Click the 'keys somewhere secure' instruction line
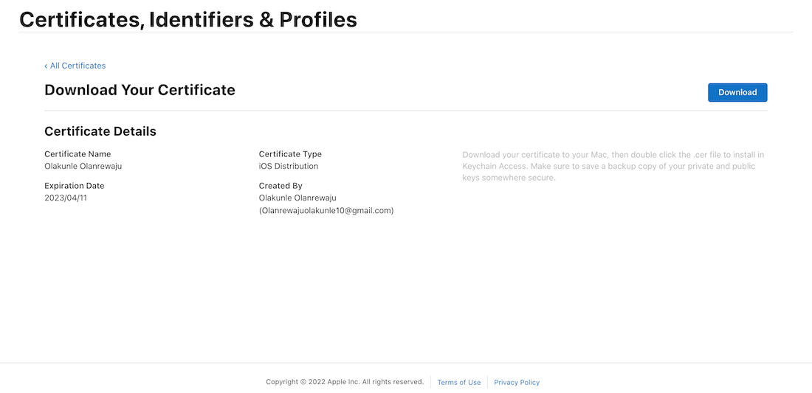The image size is (812, 393). (509, 178)
